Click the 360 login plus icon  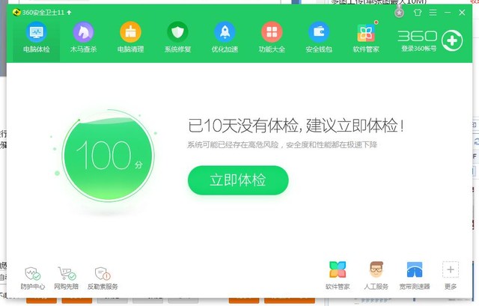point(452,40)
